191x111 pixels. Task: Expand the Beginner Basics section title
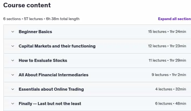(35, 32)
